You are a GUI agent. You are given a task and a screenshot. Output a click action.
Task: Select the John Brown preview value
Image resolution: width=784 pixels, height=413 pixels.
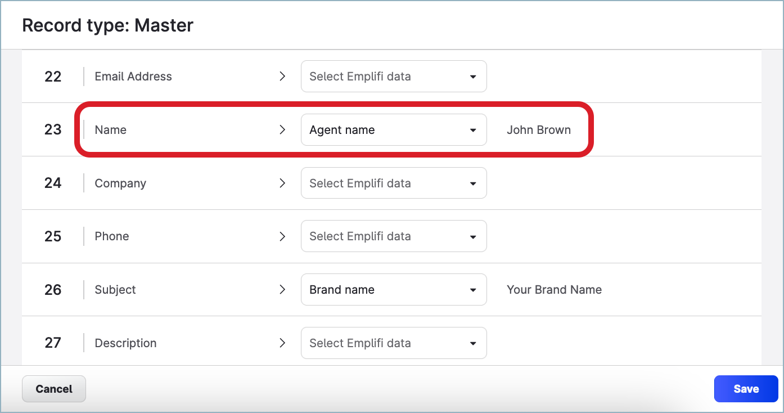tap(539, 129)
